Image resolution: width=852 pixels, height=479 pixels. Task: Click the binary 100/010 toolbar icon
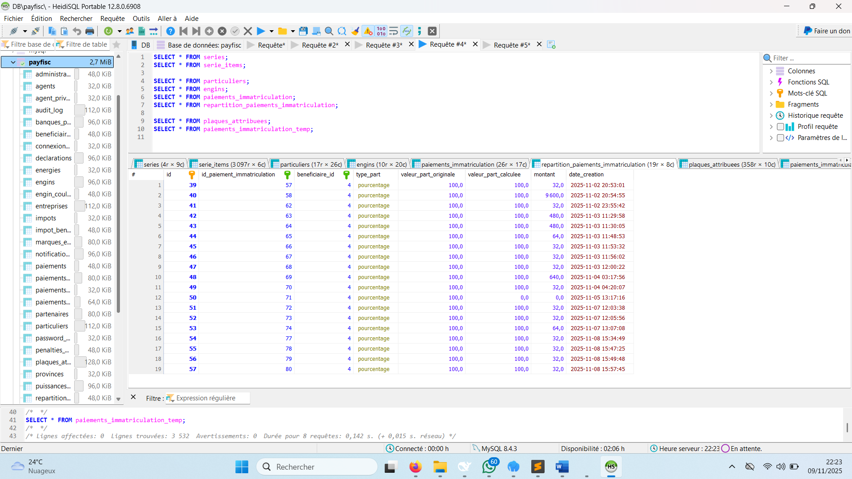point(381,31)
